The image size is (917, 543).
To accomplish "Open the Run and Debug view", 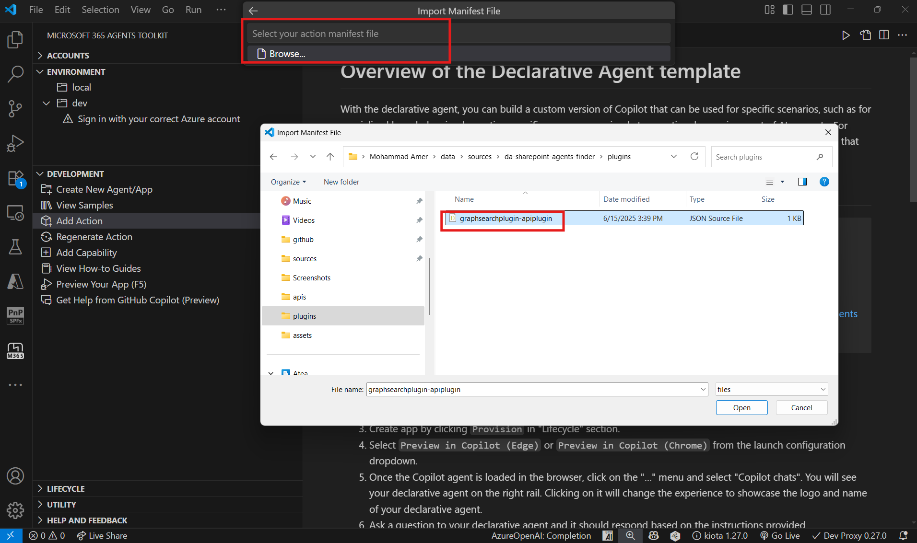I will 15,143.
